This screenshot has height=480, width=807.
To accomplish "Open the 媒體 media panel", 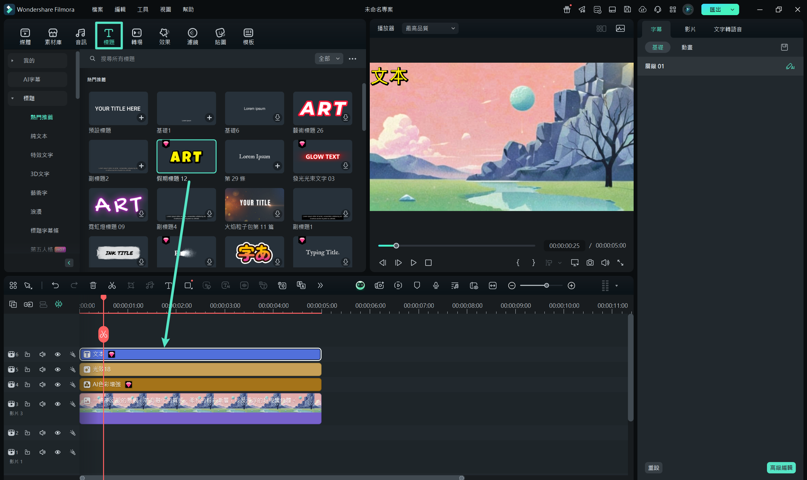I will [25, 36].
